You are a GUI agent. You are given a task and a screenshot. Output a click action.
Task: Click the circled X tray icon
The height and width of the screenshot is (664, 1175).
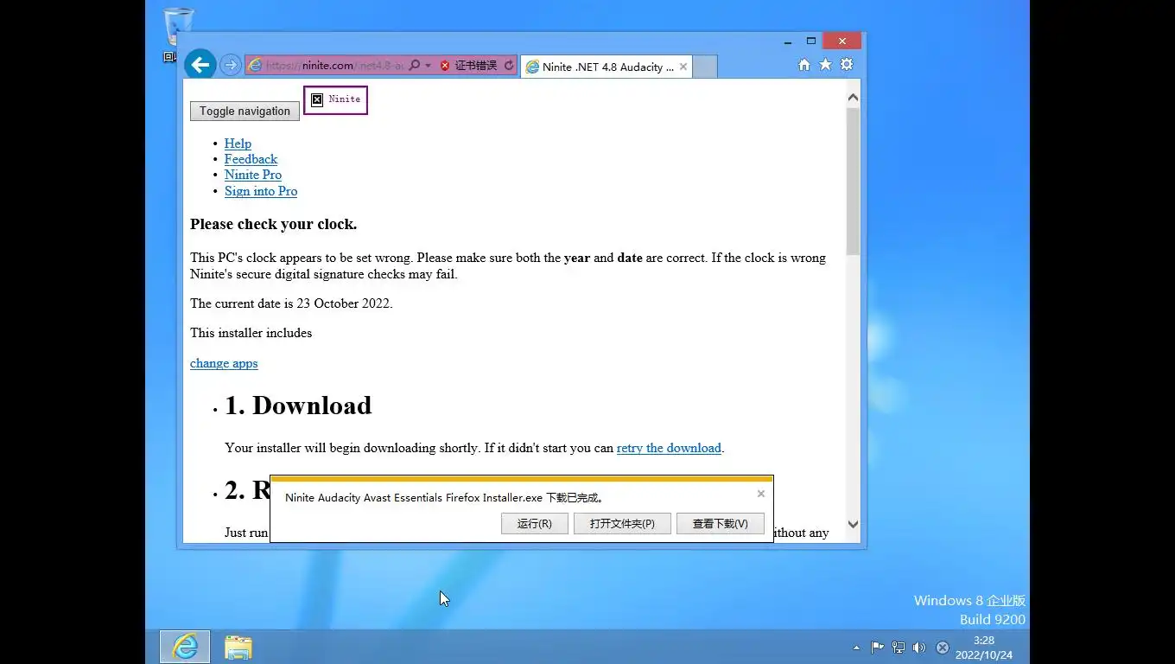[943, 648]
